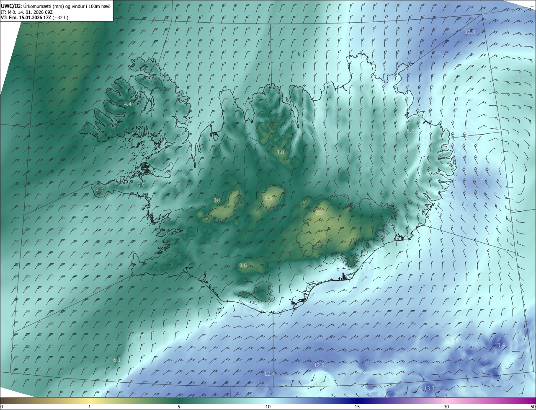
Task: Select the 8.3 value label on the map
Action: [521, 78]
